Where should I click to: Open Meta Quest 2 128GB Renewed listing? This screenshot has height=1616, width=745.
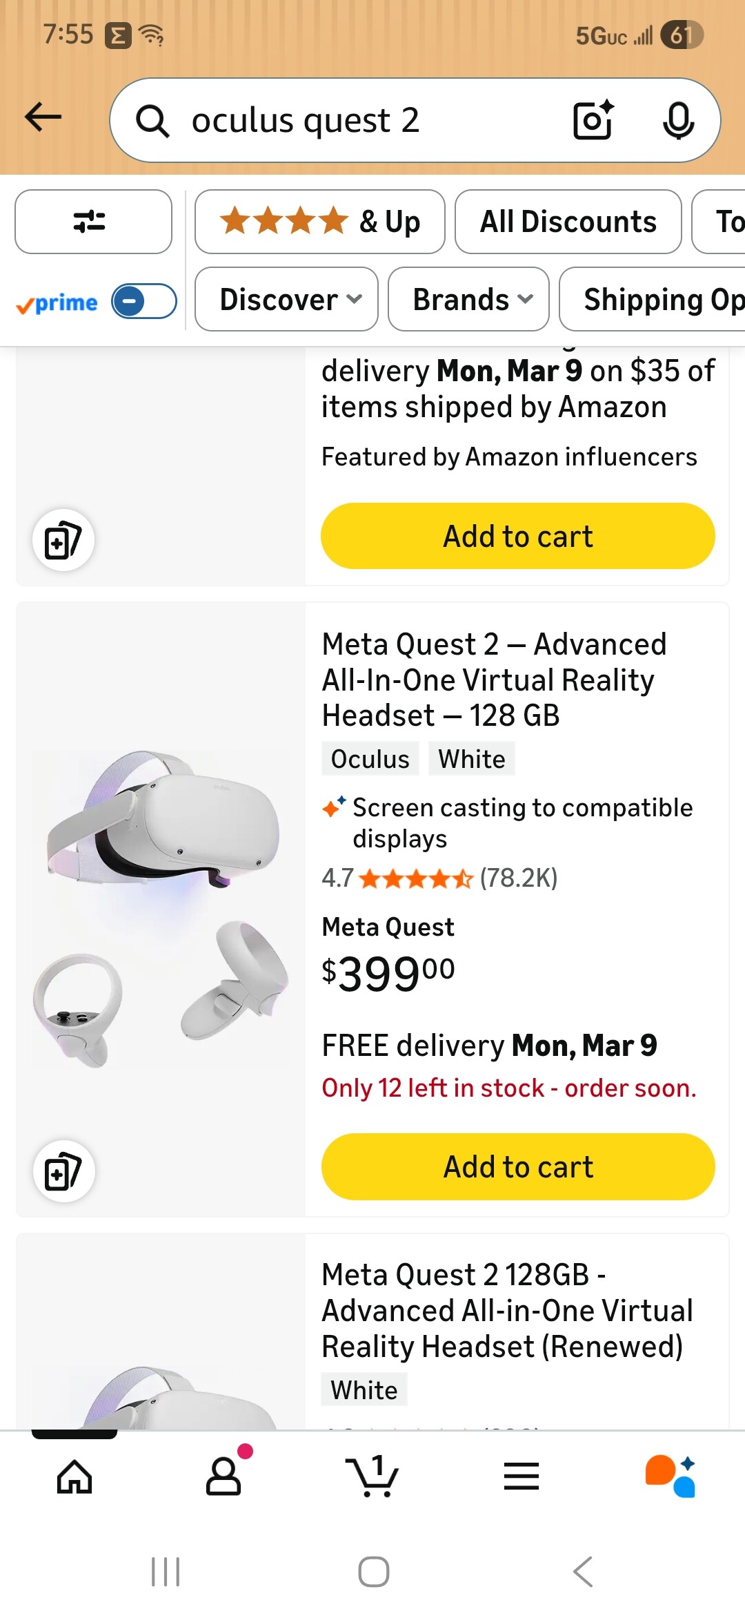[507, 1310]
